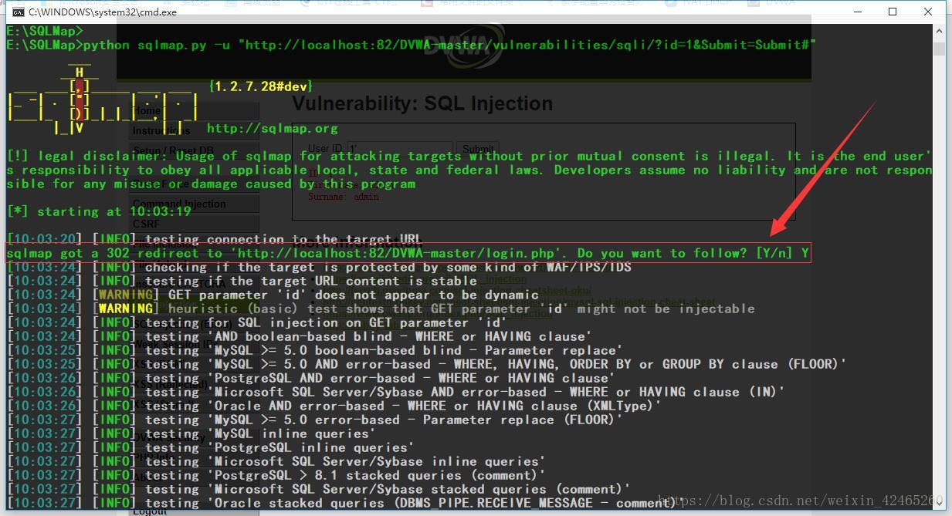Click 'testing if the target URL content is stable'
The width and height of the screenshot is (952, 516).
point(242,281)
